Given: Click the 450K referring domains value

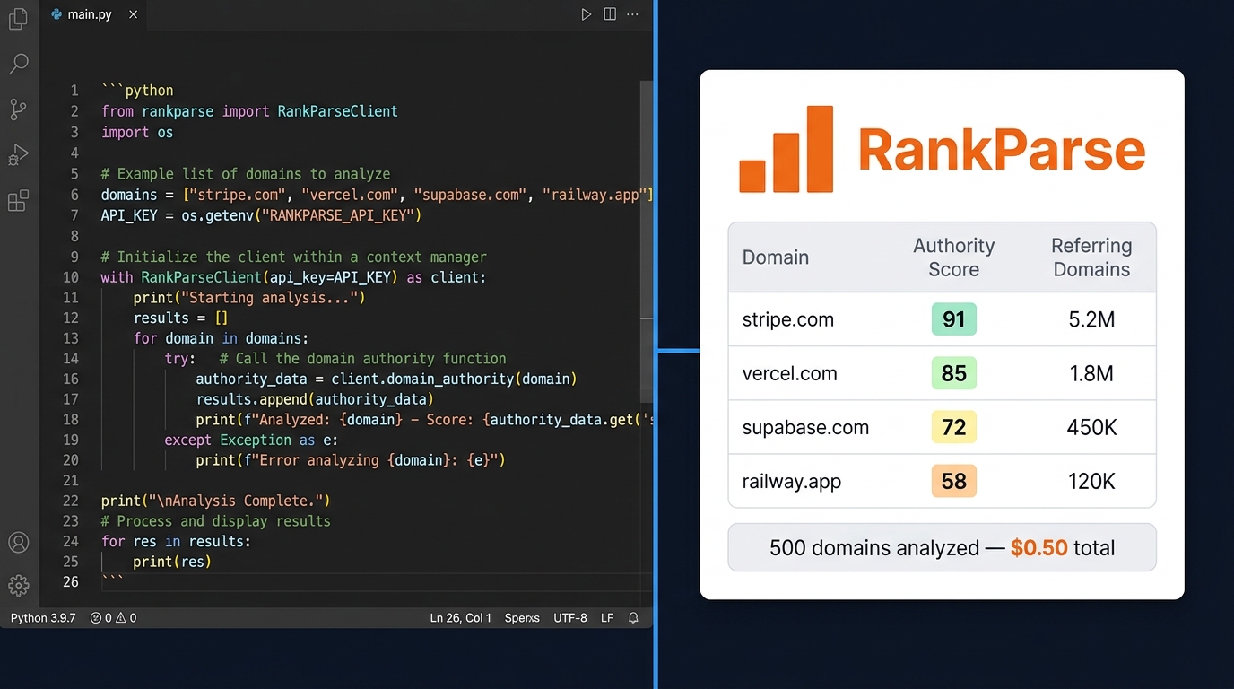Looking at the screenshot, I should point(1091,428).
